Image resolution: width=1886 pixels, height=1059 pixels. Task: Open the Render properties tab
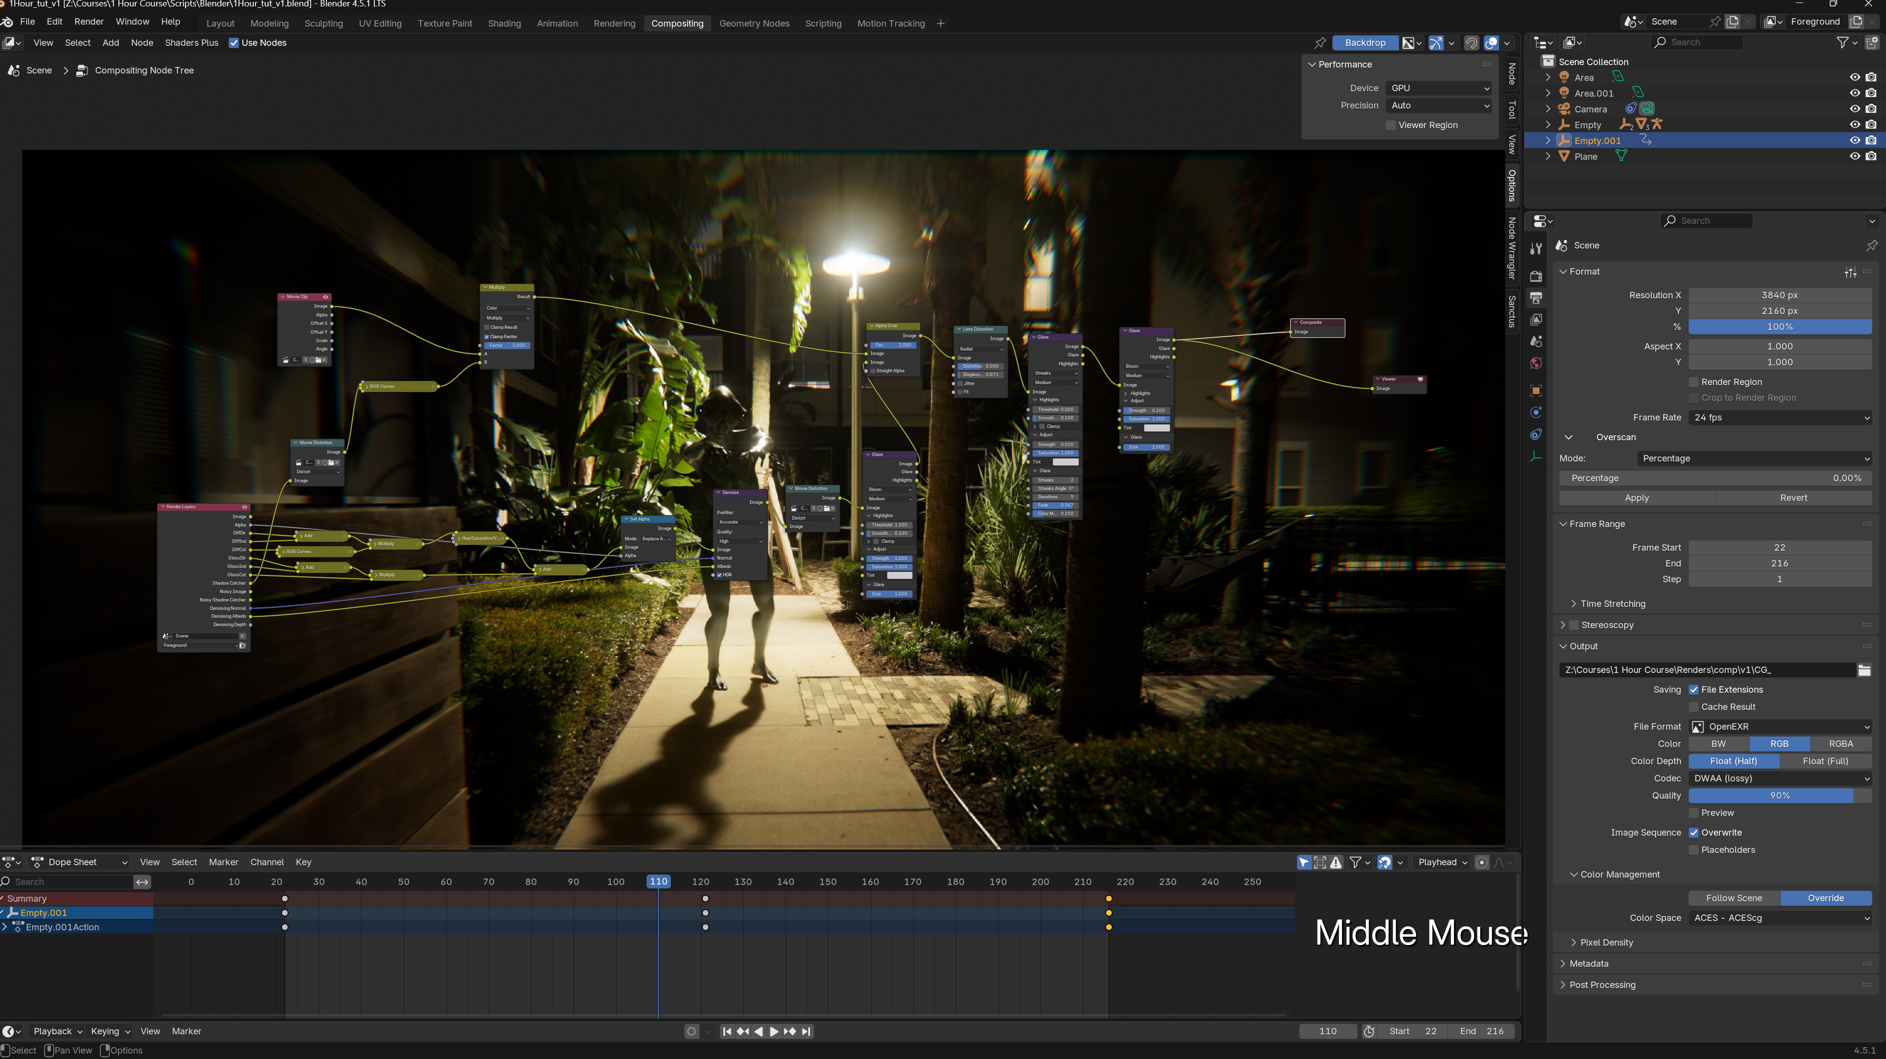coord(1536,277)
